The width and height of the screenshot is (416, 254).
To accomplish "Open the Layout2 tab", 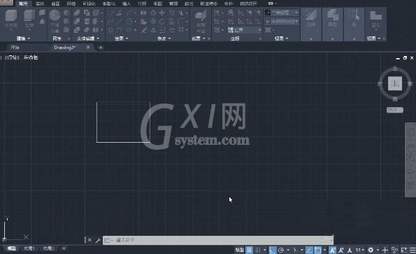I will coord(48,248).
